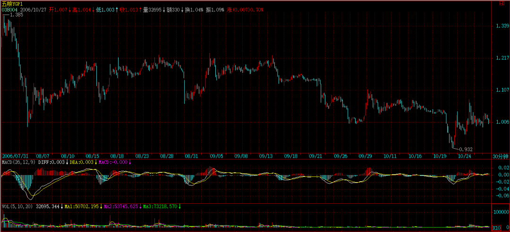Select the 10/16 date marker

click(415, 156)
